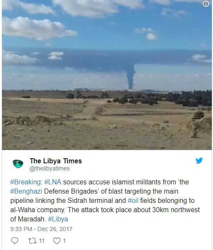Click the reply speech bubble icon
Image resolution: width=213 pixels, height=250 pixels.
(15, 240)
